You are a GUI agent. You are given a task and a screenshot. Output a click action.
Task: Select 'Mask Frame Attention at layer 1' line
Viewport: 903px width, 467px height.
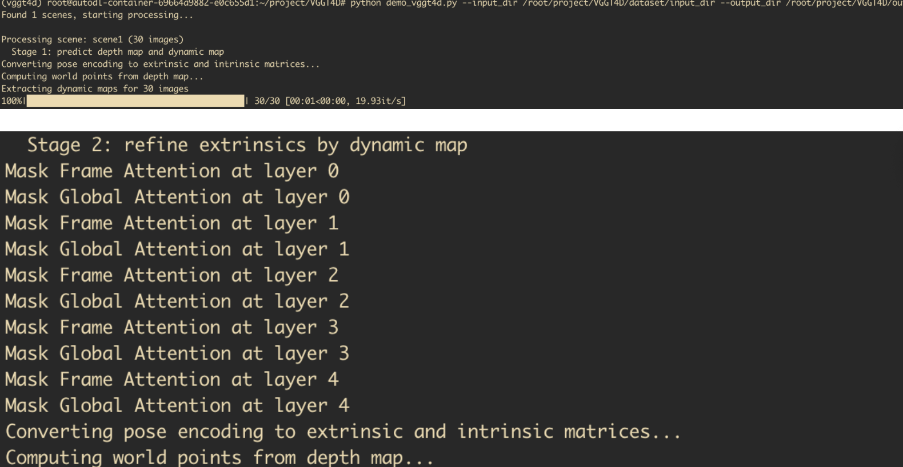[171, 223]
